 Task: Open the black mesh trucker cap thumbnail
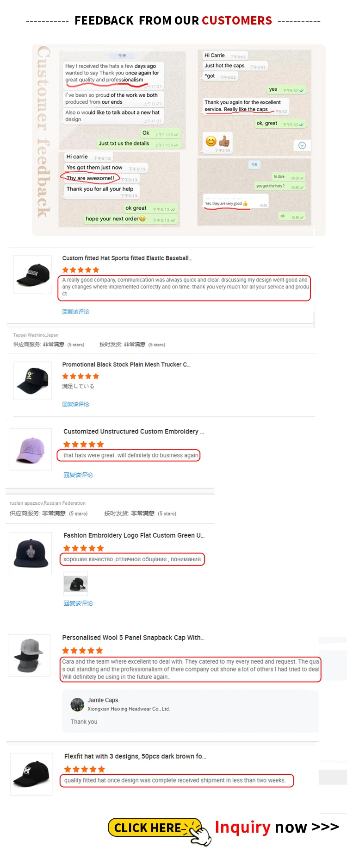(x=32, y=381)
